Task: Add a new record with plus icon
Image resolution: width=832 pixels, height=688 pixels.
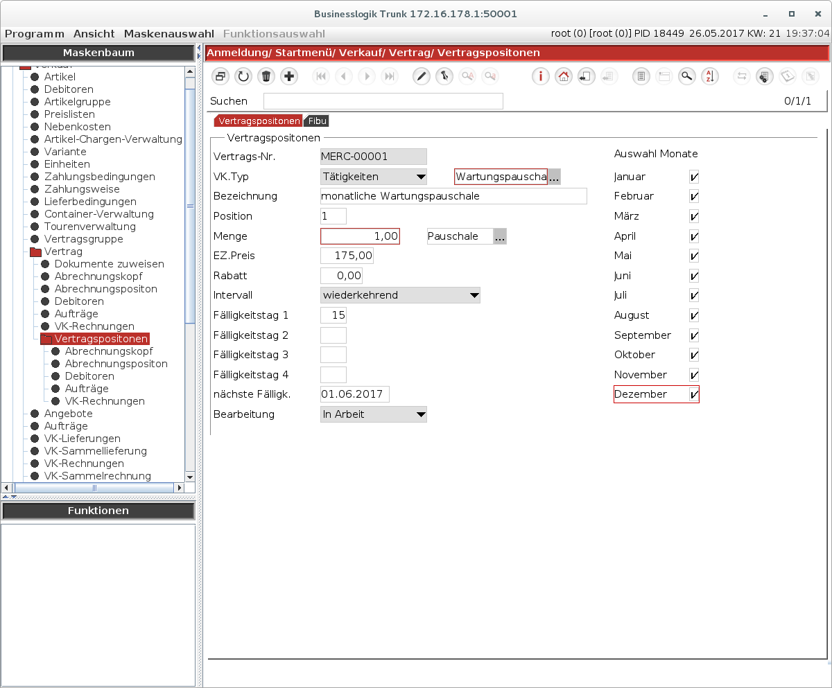Action: (288, 77)
